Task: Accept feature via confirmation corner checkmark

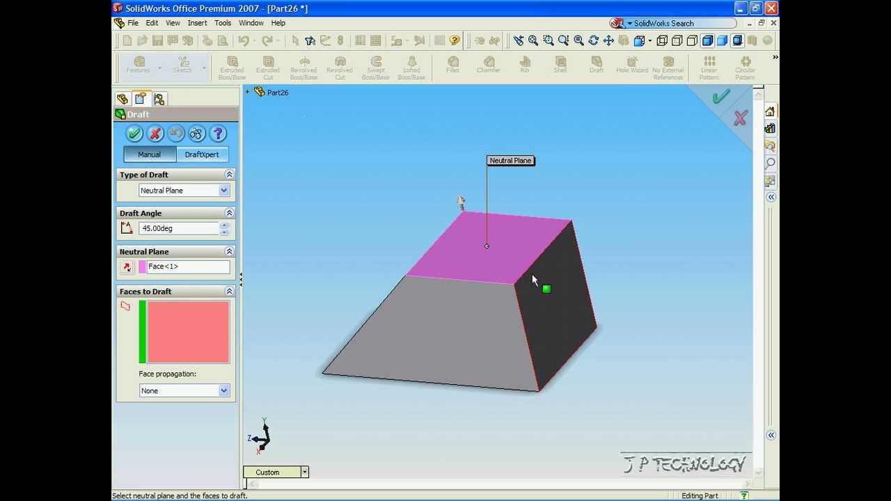Action: click(x=721, y=97)
